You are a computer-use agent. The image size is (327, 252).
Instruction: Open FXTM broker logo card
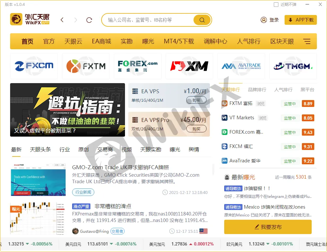[x=86, y=66]
